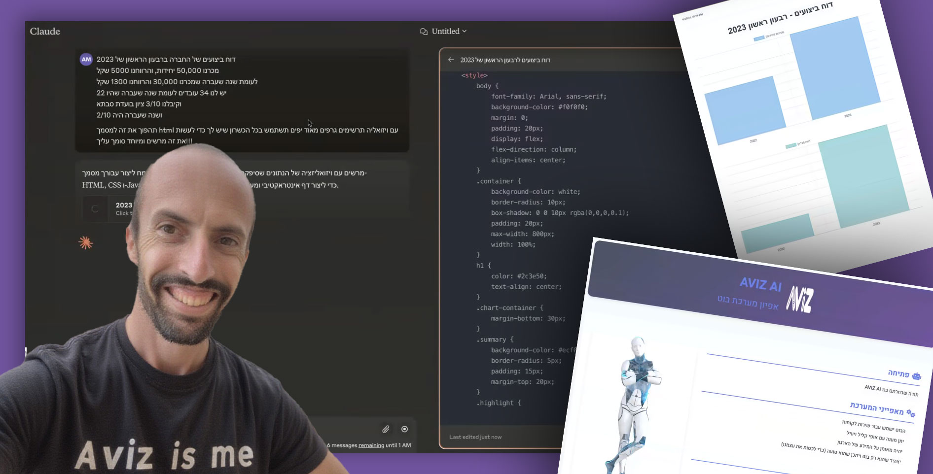933x474 pixels.
Task: Click the 'color: #2c3e50;' code line
Action: 519,276
